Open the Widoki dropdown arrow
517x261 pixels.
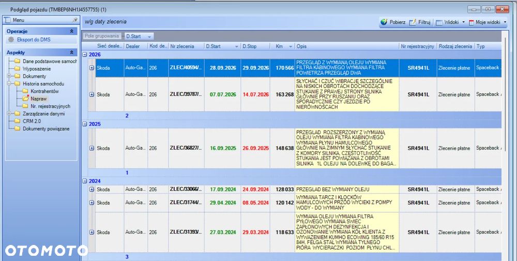click(x=463, y=22)
